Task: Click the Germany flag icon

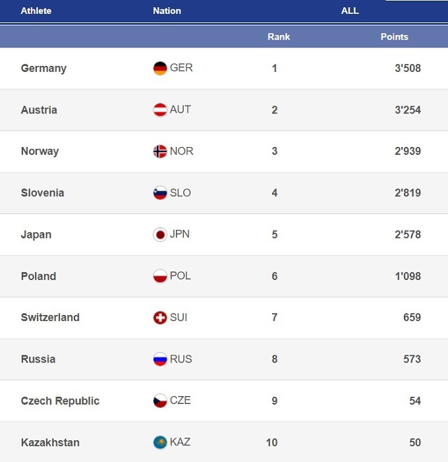Action: tap(160, 69)
